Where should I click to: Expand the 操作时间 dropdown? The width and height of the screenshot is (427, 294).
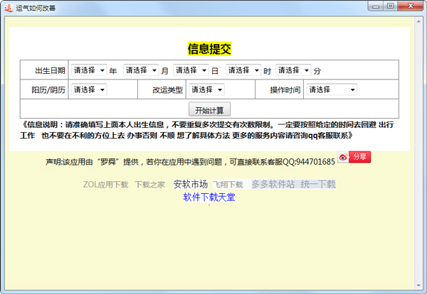coord(330,89)
